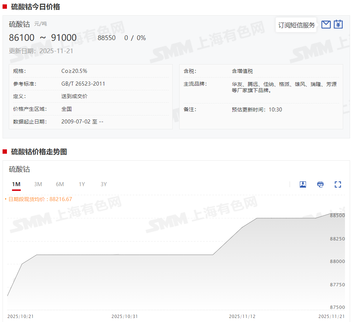353x322 pixels.
Task: Switch chart to 6M range
Action: [60, 184]
